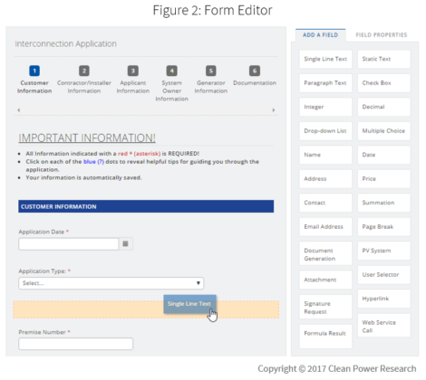Screen dimensions: 426x380
Task: Add an Integer field
Action: (325, 107)
